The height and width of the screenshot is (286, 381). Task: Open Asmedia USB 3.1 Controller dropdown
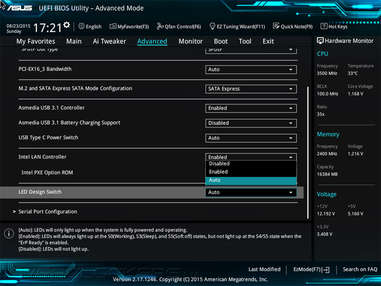click(x=251, y=109)
